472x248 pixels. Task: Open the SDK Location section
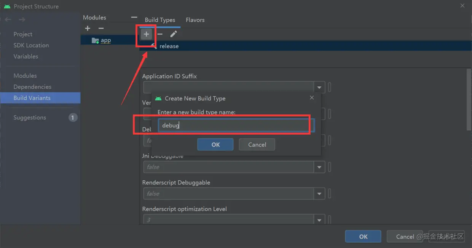[31, 45]
